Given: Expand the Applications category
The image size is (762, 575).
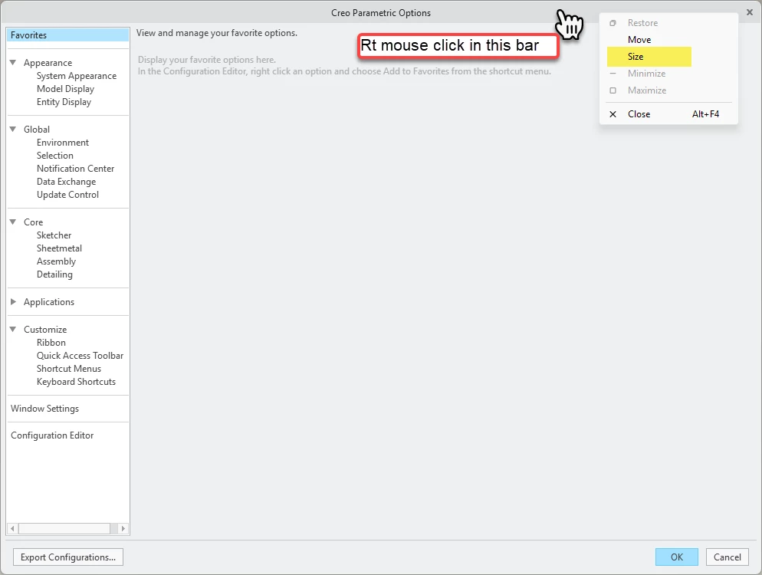Looking at the screenshot, I should [x=13, y=302].
